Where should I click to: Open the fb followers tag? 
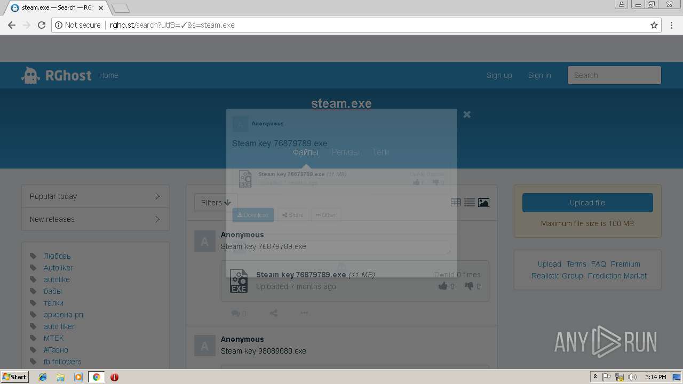coord(62,362)
